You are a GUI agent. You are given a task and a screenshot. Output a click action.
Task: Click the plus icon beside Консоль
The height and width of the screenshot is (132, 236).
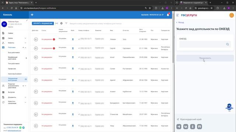pyautogui.click(x=32, y=15)
